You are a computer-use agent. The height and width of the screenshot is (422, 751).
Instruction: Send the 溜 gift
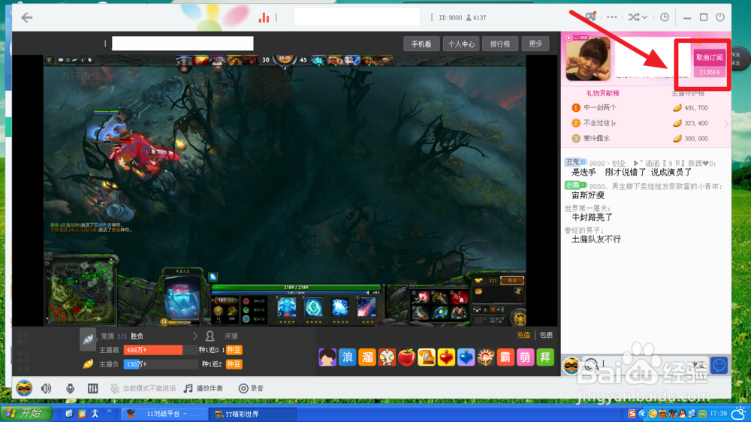coord(367,357)
